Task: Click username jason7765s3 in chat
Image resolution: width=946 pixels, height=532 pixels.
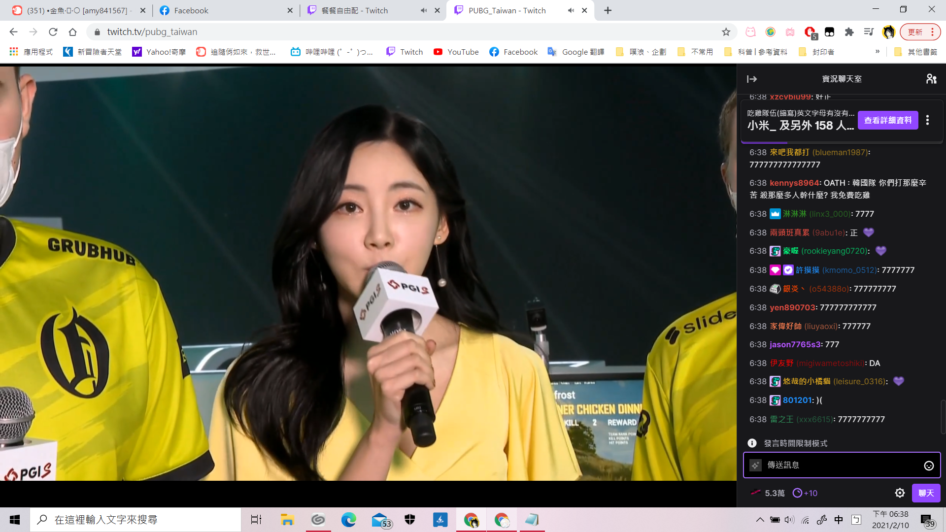Action: [x=795, y=344]
